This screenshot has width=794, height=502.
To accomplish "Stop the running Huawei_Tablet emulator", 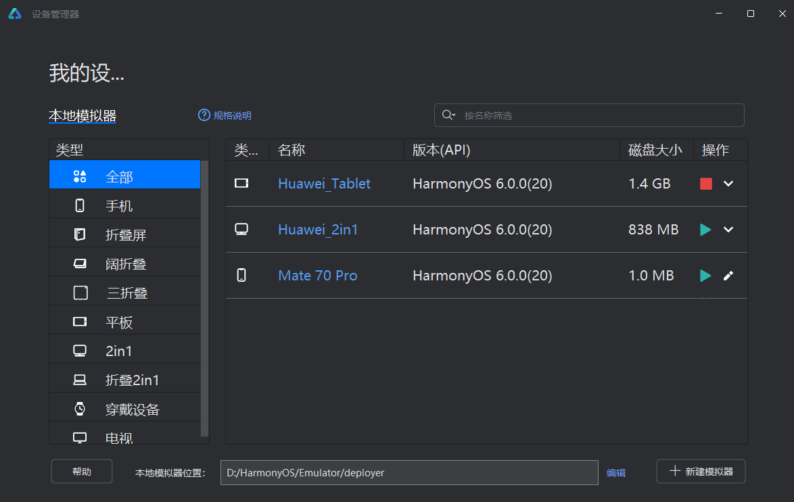I will pyautogui.click(x=706, y=184).
